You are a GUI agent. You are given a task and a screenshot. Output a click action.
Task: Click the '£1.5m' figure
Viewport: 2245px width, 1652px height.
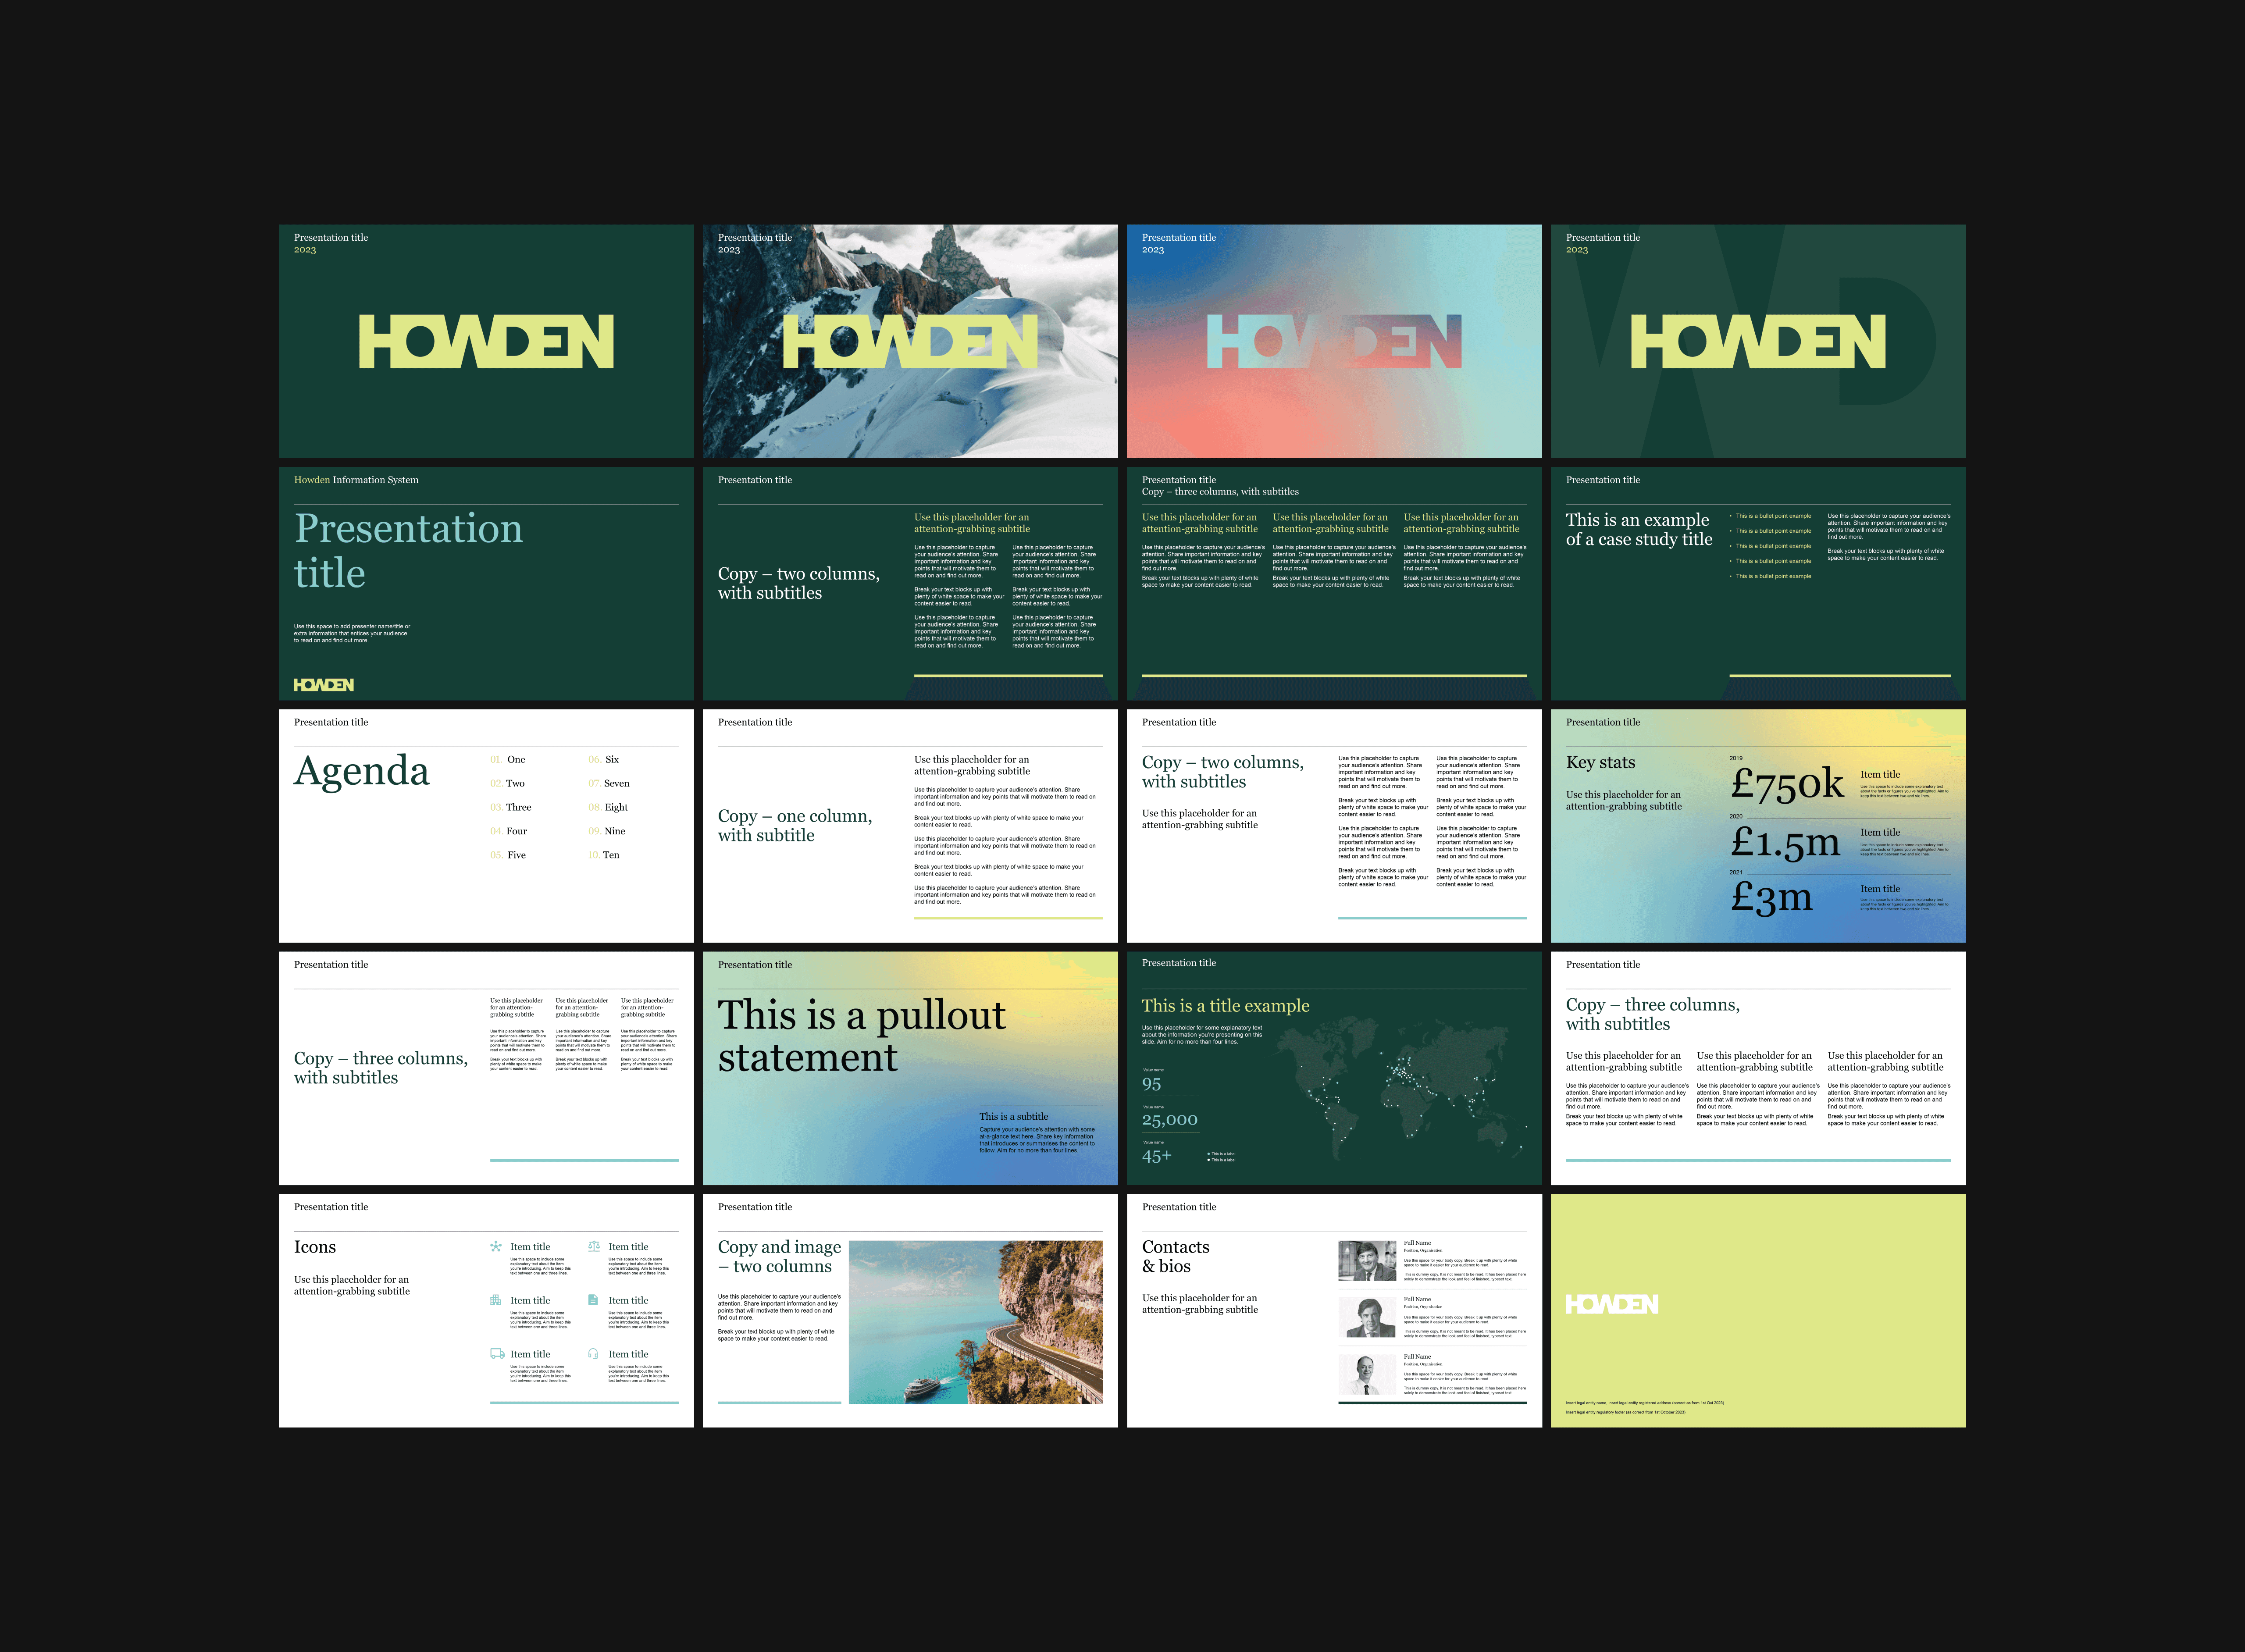pyautogui.click(x=1785, y=843)
